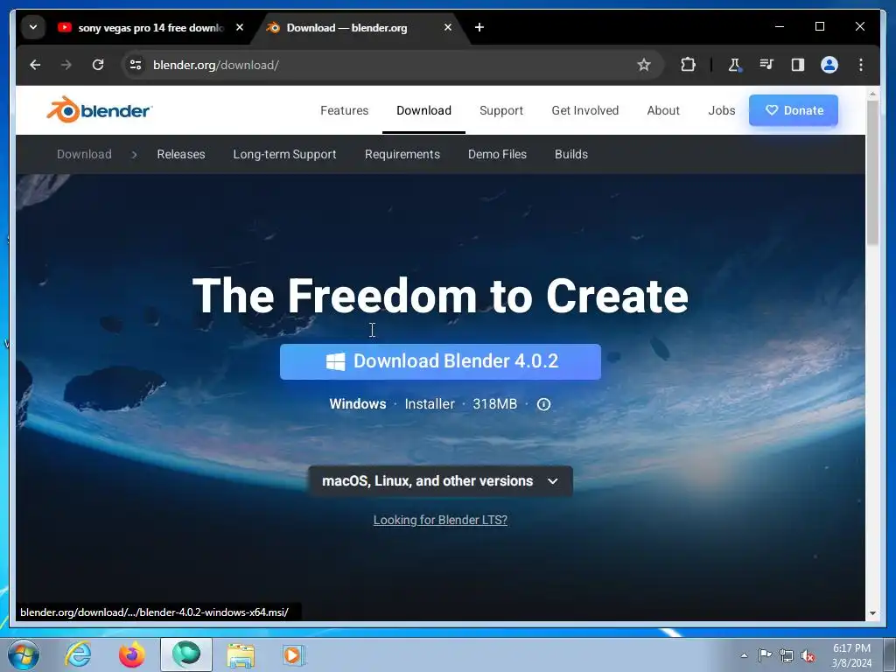Click the active browser taskbar button
896x672 pixels.
(186, 654)
